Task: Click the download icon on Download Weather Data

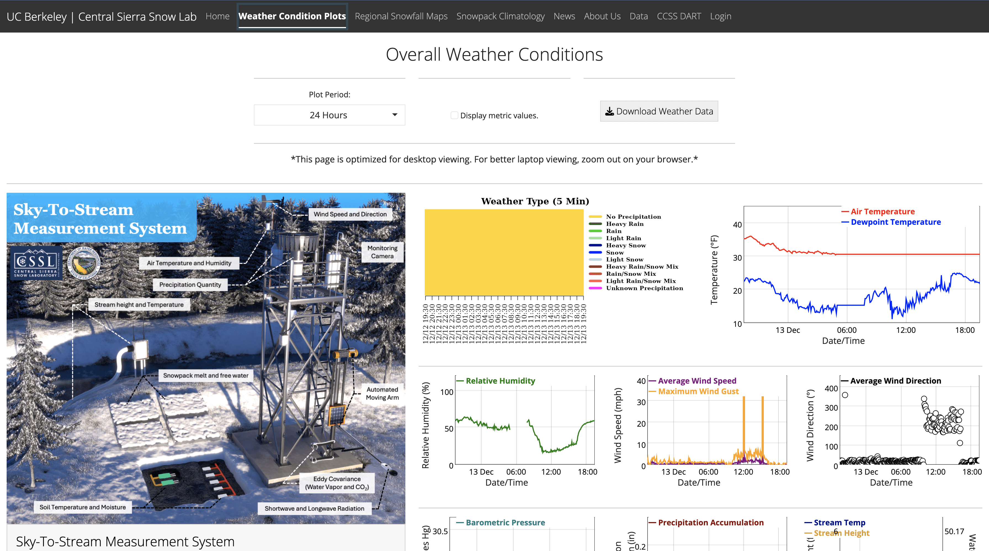Action: click(609, 112)
